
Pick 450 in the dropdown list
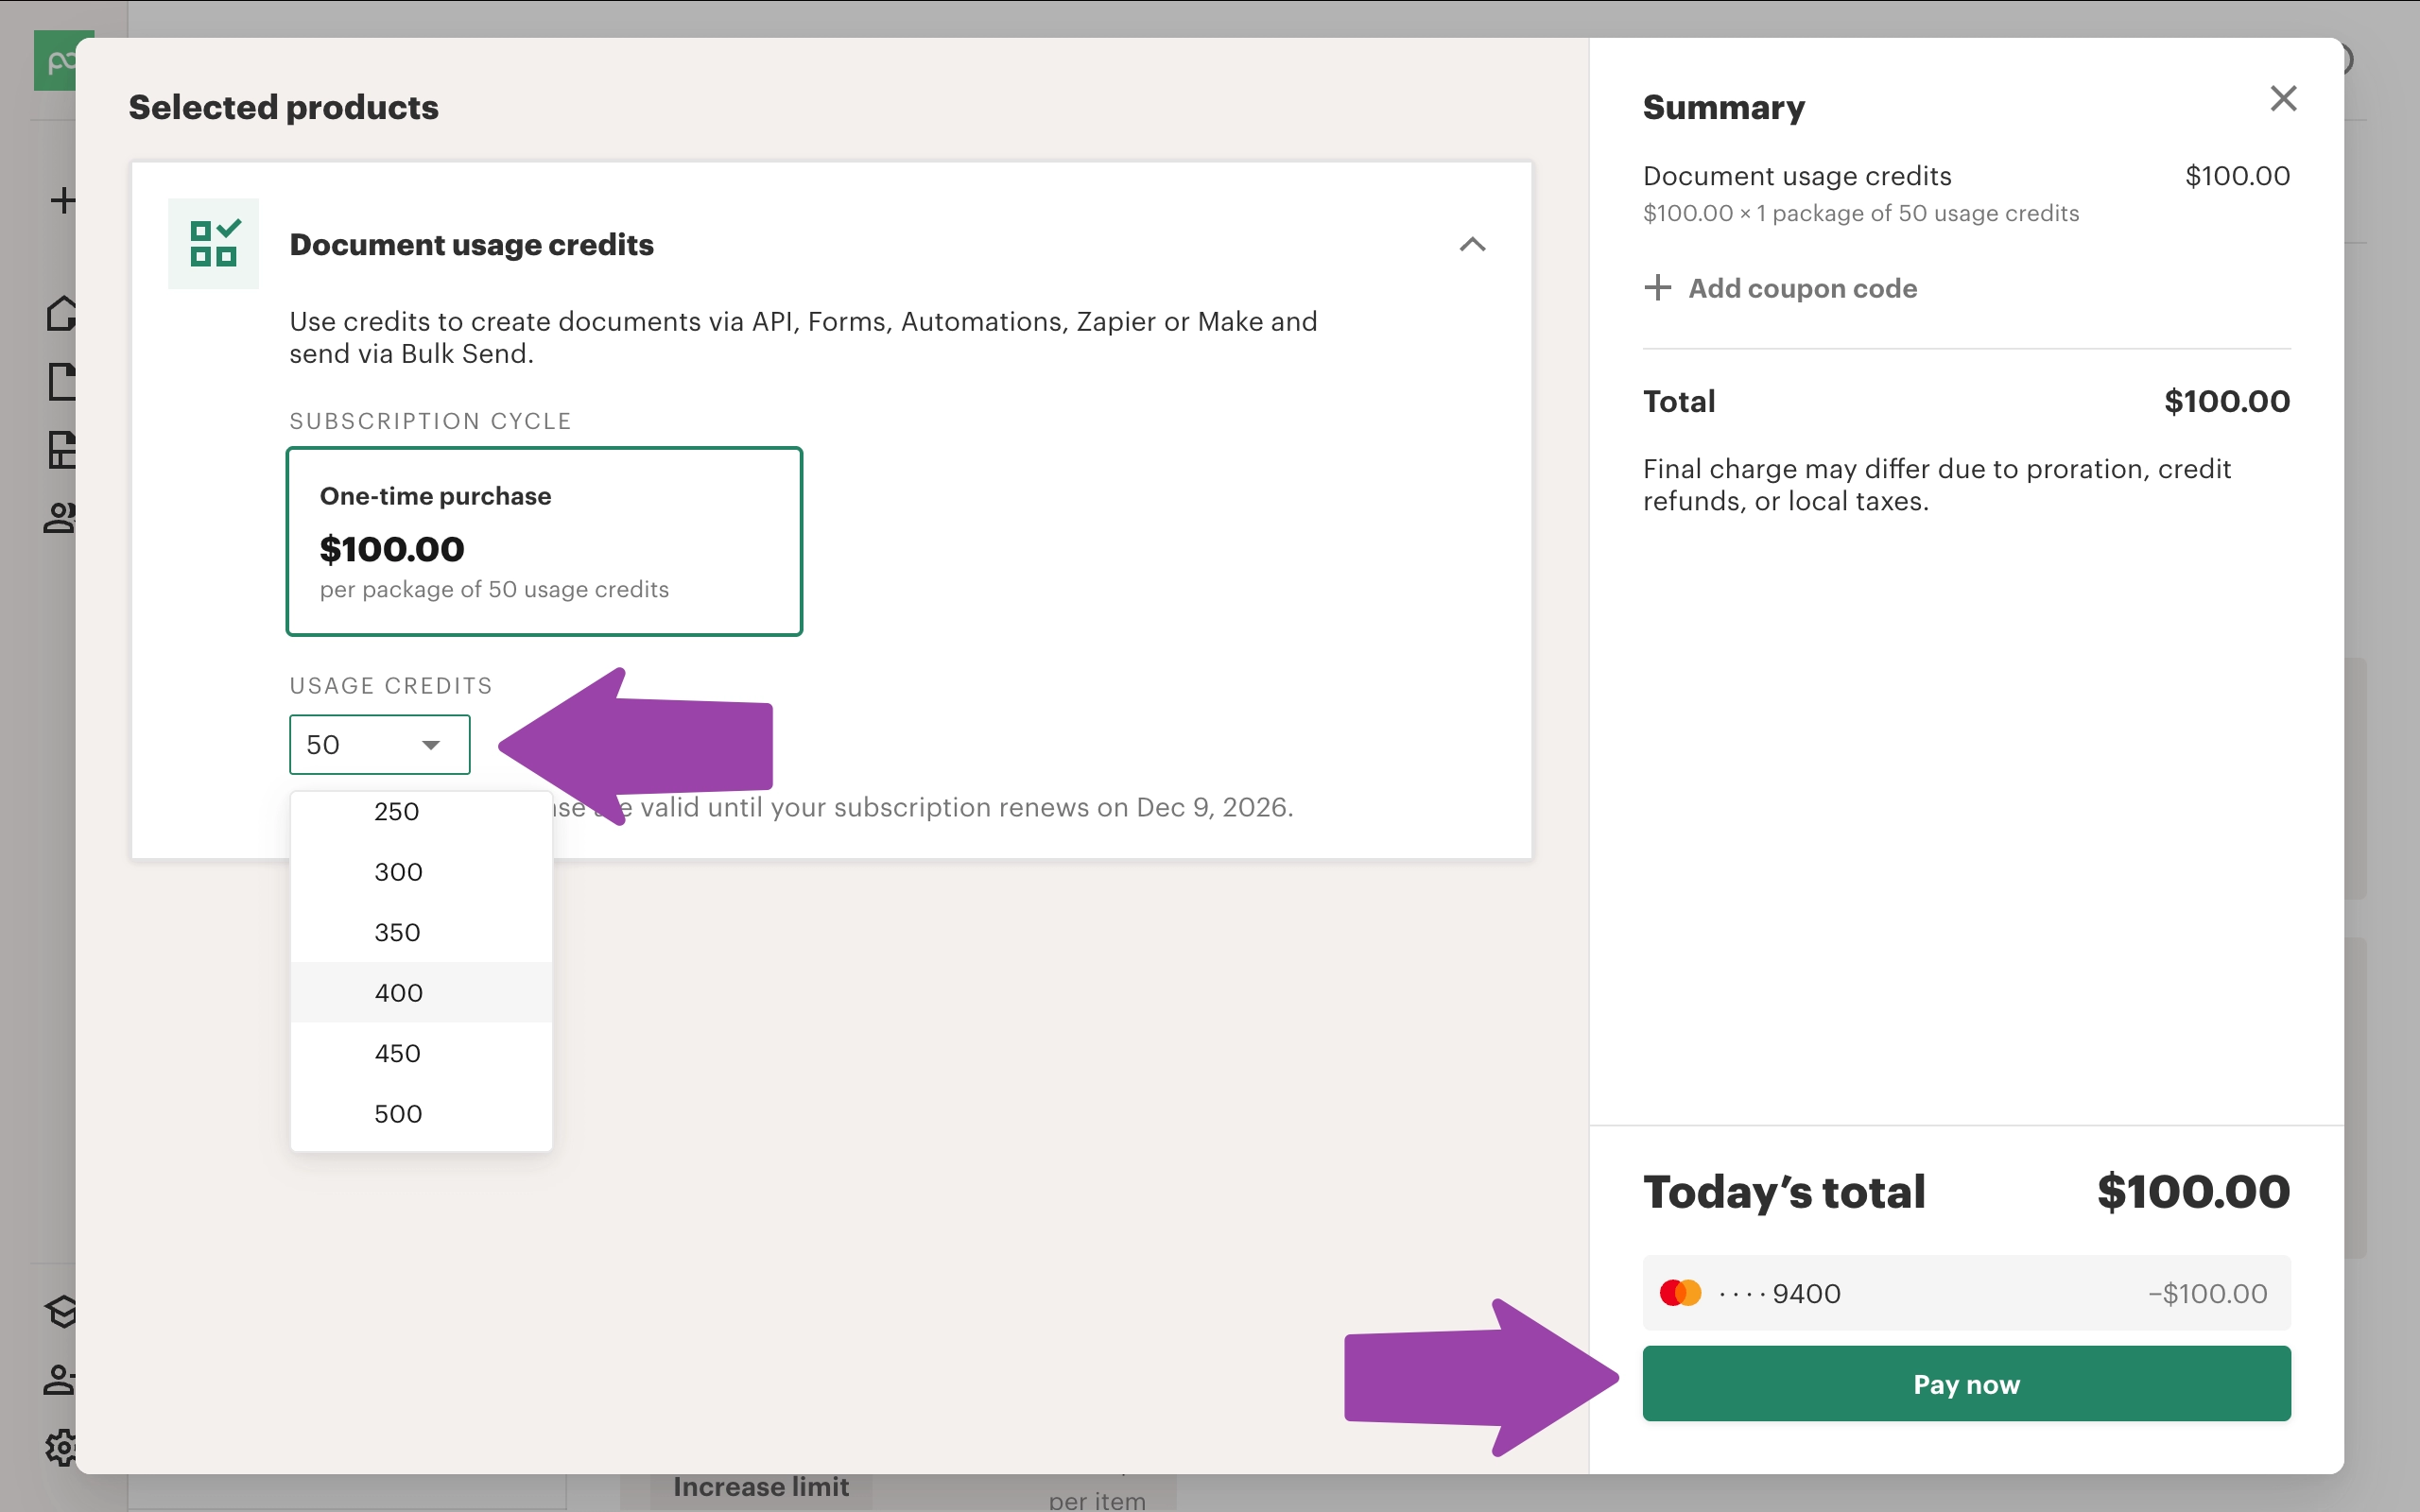[x=421, y=1053]
